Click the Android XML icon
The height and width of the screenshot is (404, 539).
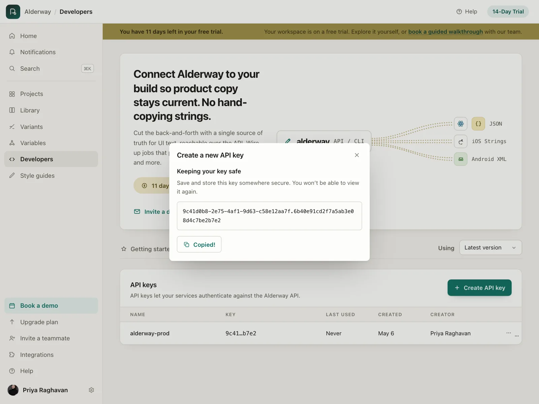(461, 159)
